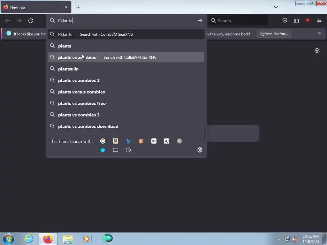Viewport: 327px width, 245px height.
Task: Search bookmarks using the star icon
Action: click(x=103, y=150)
